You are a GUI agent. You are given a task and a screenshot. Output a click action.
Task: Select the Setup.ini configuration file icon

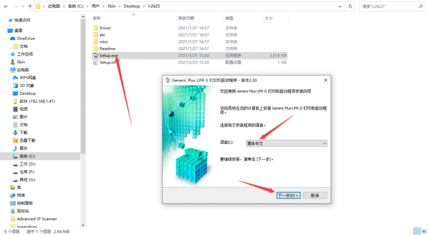(96, 62)
